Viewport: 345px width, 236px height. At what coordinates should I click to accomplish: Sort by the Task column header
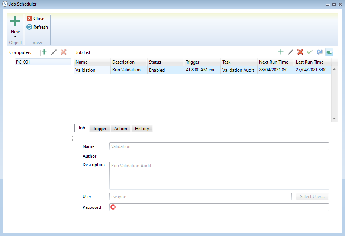pos(239,62)
